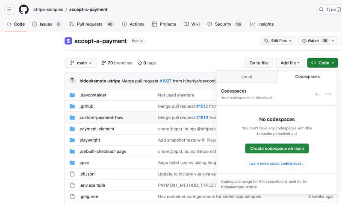
Task: Open the playwright folder
Action: 90,141
